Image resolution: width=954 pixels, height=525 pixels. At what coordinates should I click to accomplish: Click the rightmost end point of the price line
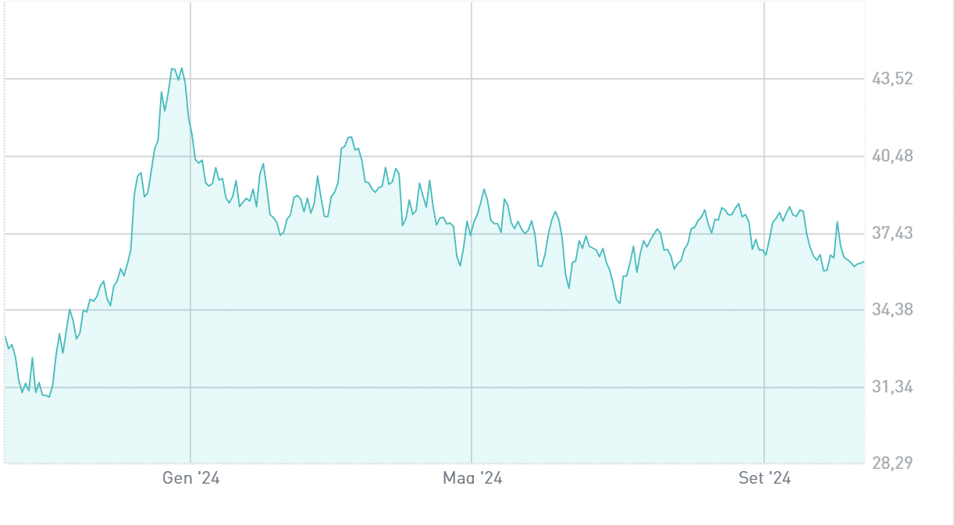pyautogui.click(x=864, y=261)
